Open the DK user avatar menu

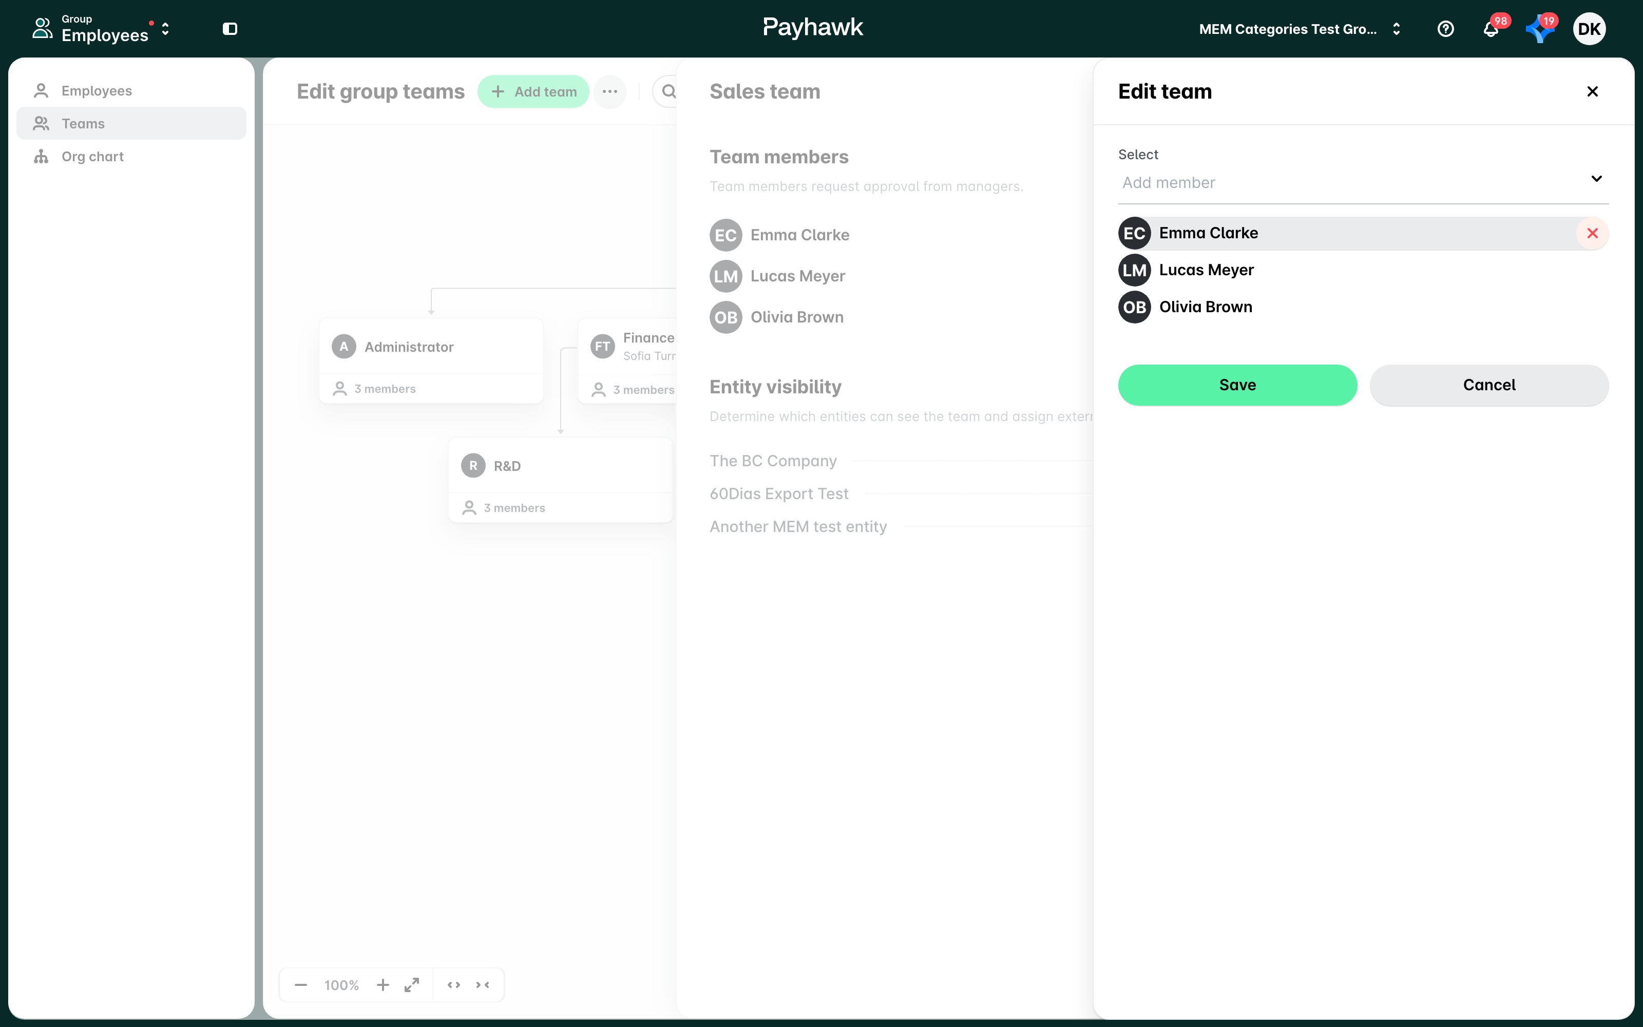pyautogui.click(x=1589, y=29)
